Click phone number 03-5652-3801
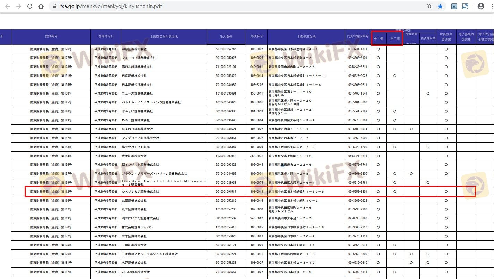The height and width of the screenshot is (279, 494). 358,191
